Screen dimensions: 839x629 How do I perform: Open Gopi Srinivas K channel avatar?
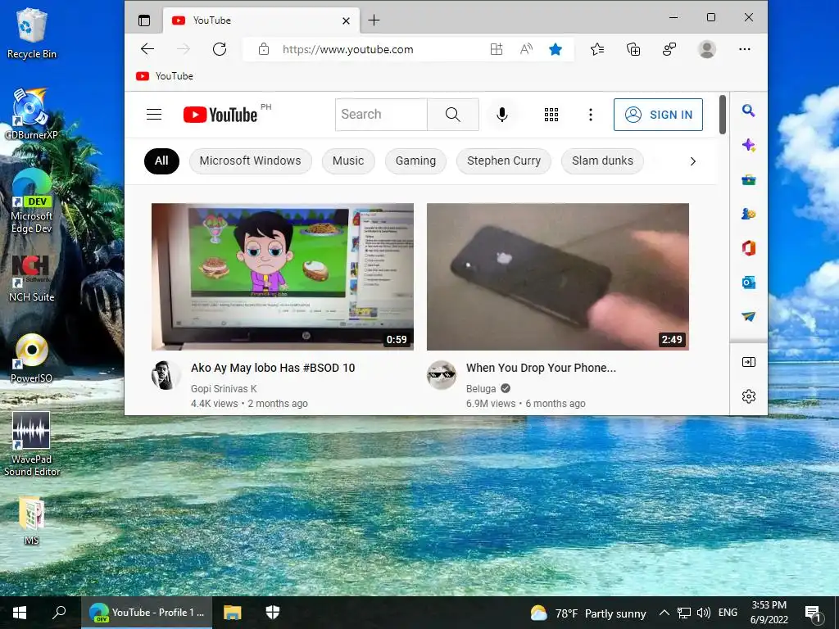pyautogui.click(x=166, y=375)
